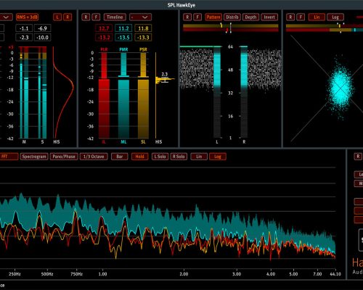Click the red 12.7 PLR readout
This screenshot has height=290, width=363.
tap(104, 28)
